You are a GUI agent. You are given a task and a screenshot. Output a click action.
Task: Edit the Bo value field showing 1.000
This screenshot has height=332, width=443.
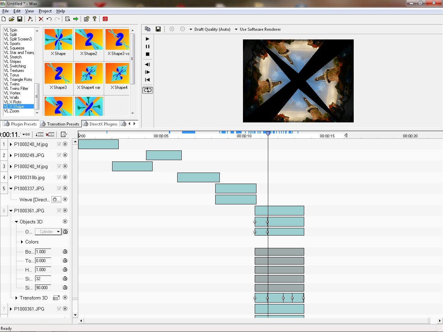(x=43, y=252)
